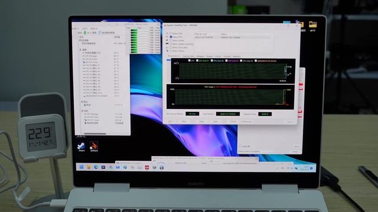Enable the Stress CPU checkbox

tap(171, 34)
